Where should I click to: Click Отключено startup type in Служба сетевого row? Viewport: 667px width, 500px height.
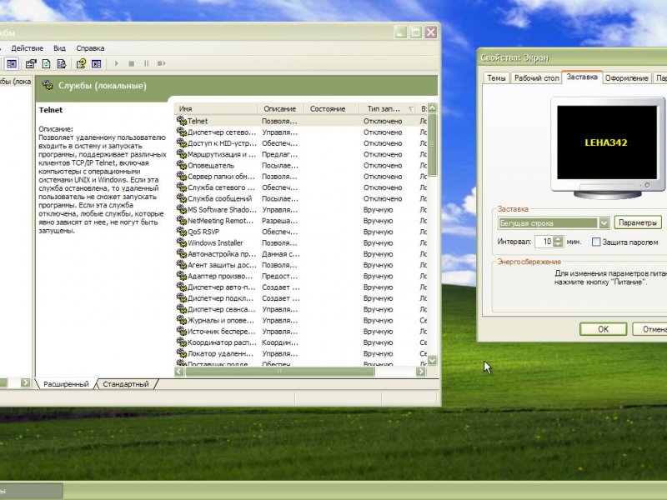tap(383, 187)
